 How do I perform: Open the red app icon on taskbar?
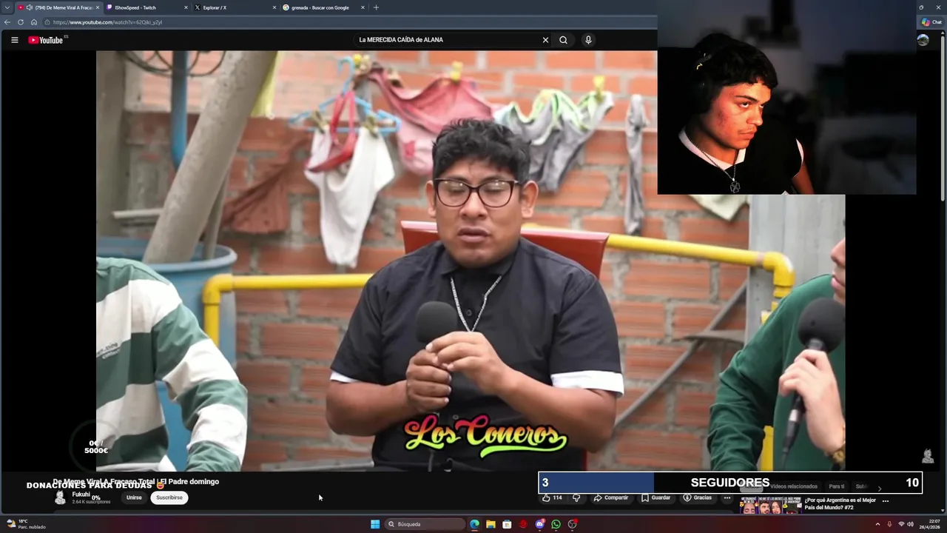[x=523, y=524]
